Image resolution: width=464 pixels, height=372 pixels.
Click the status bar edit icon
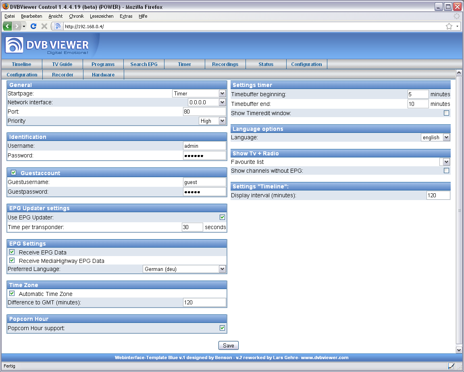pos(451,366)
